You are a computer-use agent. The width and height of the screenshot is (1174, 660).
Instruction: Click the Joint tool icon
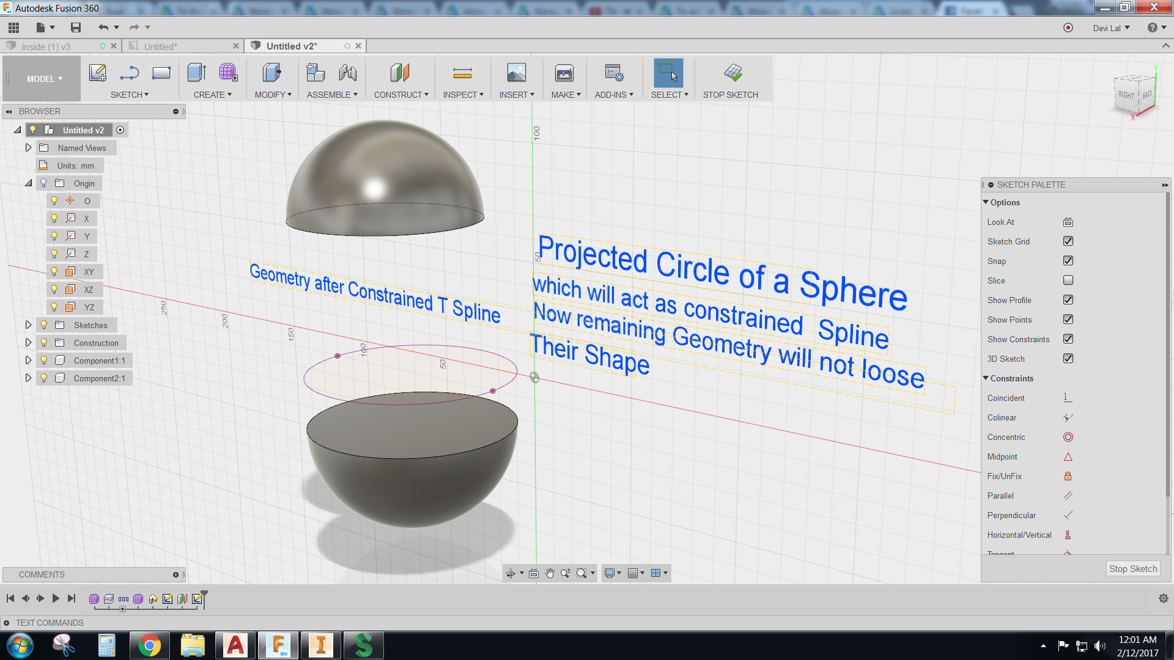coord(348,73)
